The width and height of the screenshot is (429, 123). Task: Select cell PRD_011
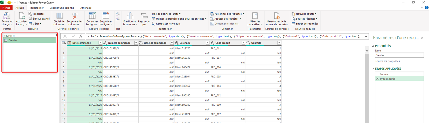(x=228, y=49)
